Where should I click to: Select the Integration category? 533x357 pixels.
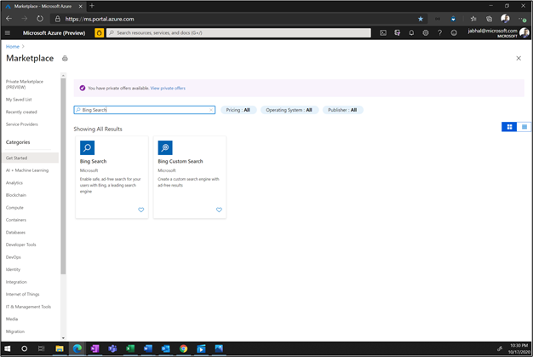coord(16,282)
